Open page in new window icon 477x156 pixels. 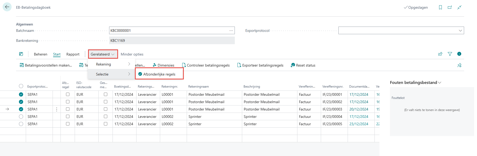pos(450,7)
